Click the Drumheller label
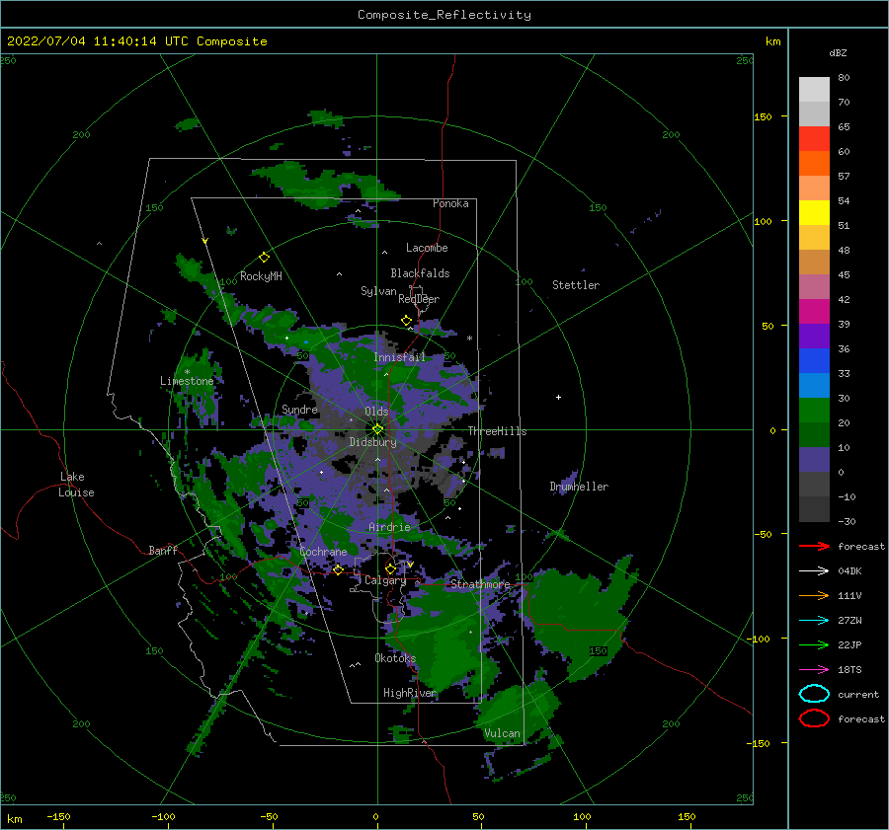Image resolution: width=889 pixels, height=830 pixels. 579,487
